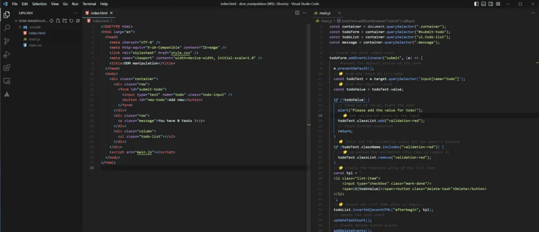Click the symbol icon in the main.js breadcrumb

click(x=338, y=21)
